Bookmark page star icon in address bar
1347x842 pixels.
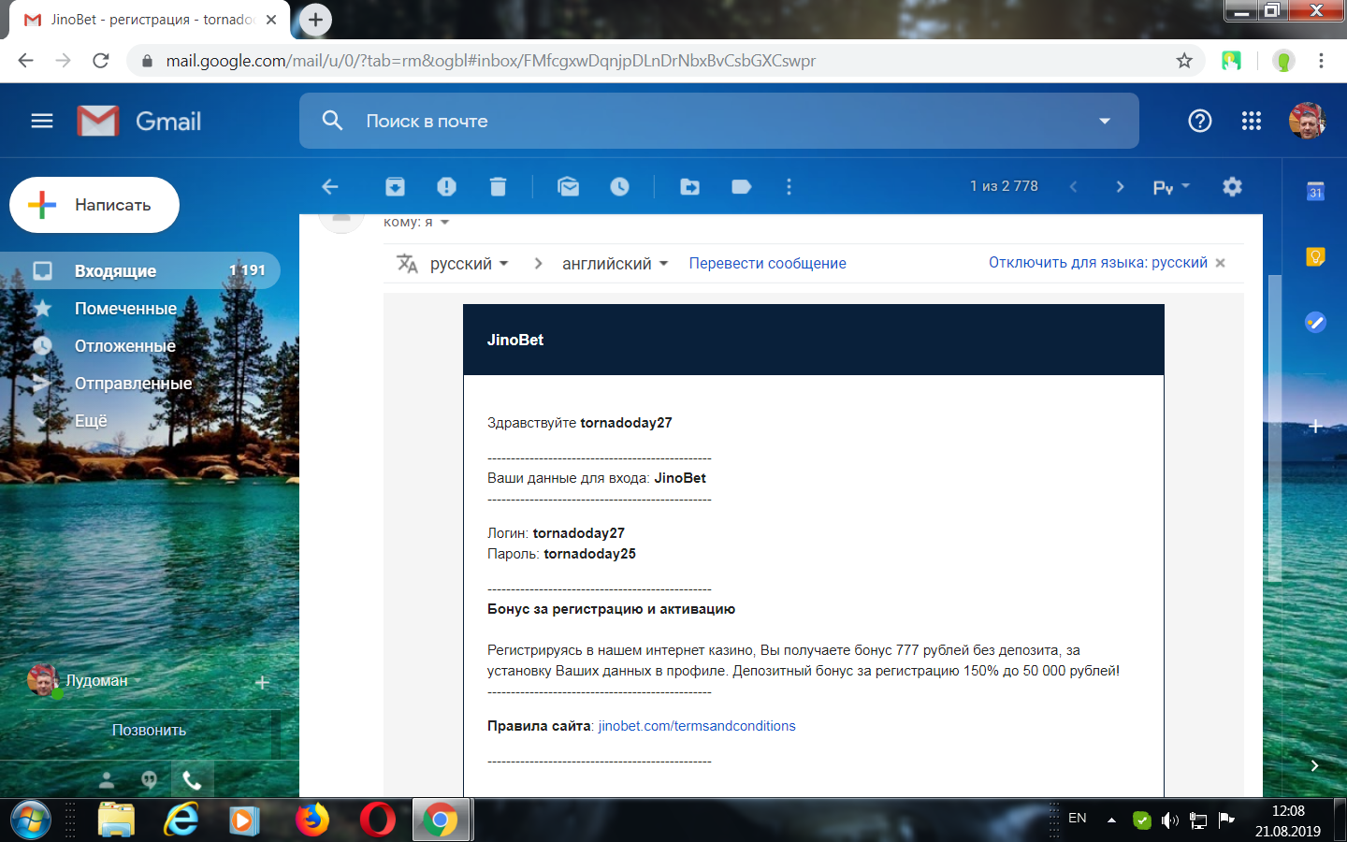(1184, 61)
